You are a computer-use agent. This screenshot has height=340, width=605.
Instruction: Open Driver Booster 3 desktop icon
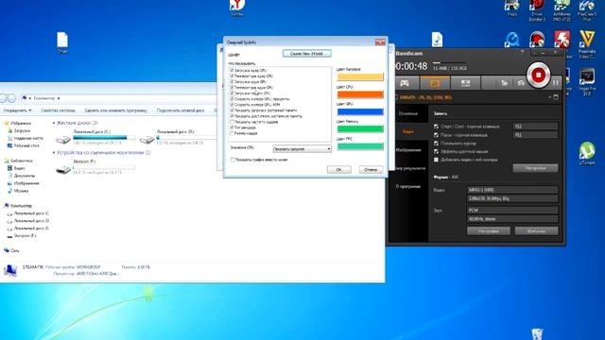click(537, 10)
